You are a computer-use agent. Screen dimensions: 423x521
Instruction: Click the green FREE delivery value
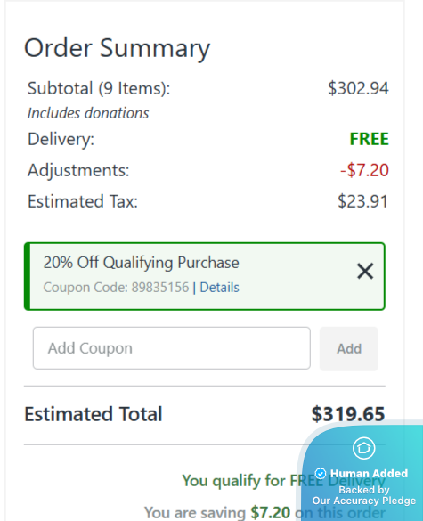[x=370, y=139]
